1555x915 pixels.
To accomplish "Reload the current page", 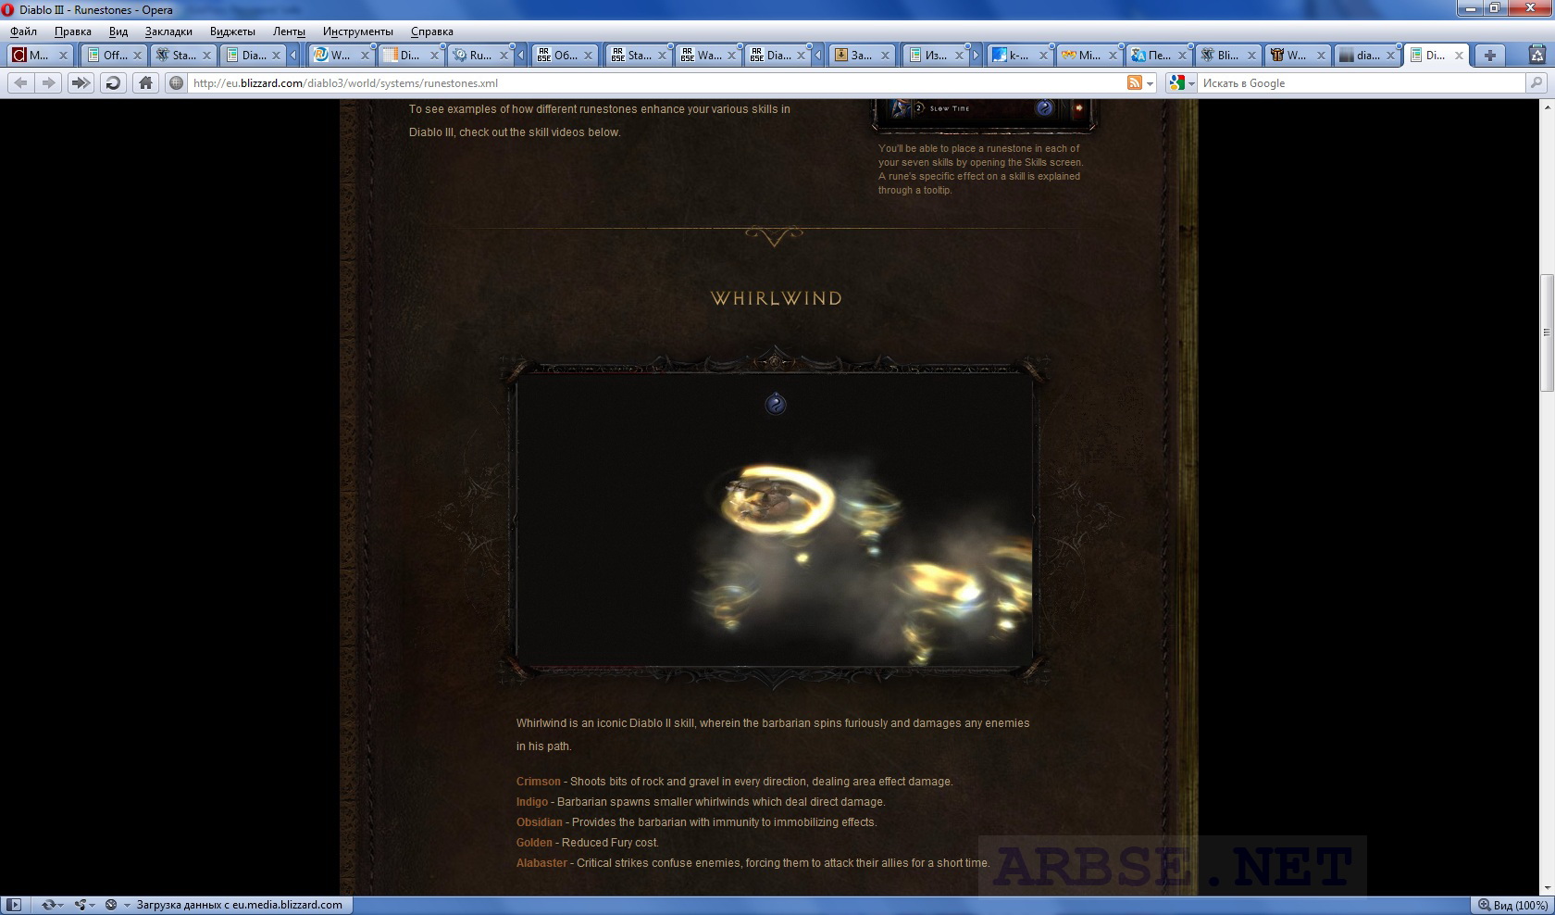I will tap(113, 82).
